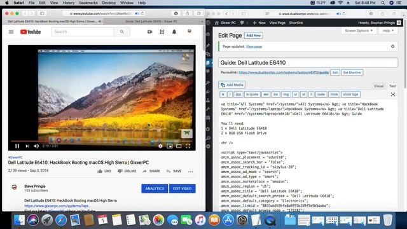This screenshot has height=229, width=407.
Task: Switch to Visual editor tab
Action: (x=379, y=86)
